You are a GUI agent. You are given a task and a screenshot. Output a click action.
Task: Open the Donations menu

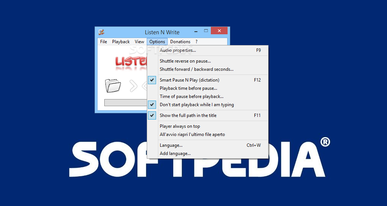coord(180,42)
